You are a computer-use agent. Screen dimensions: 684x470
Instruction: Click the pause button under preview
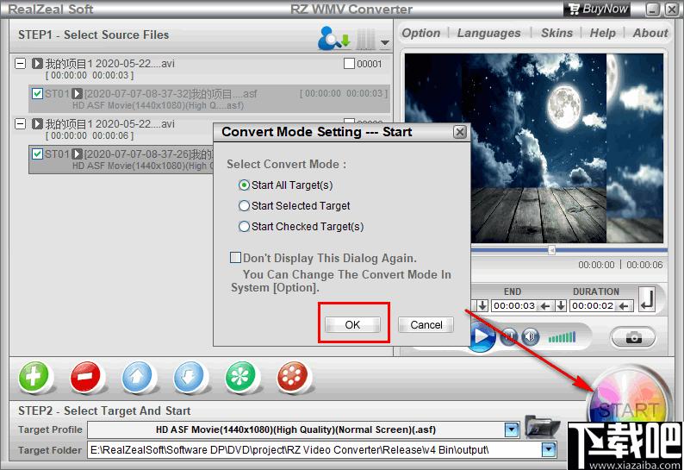tap(508, 337)
